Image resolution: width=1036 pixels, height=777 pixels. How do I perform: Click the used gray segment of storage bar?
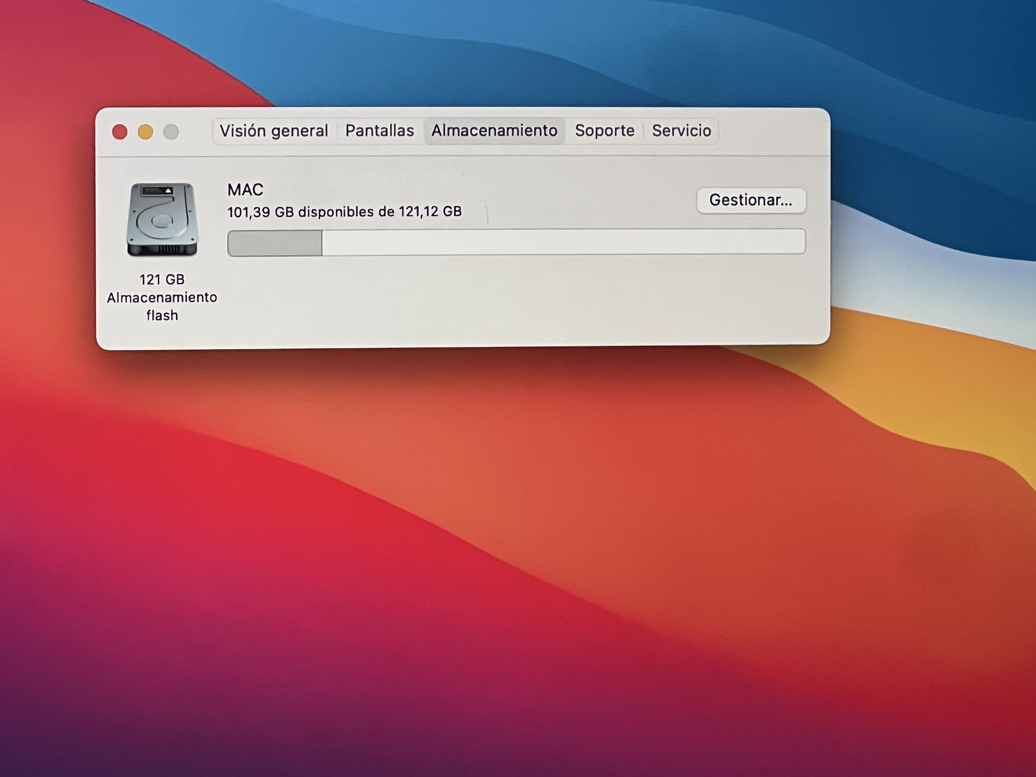pyautogui.click(x=275, y=243)
